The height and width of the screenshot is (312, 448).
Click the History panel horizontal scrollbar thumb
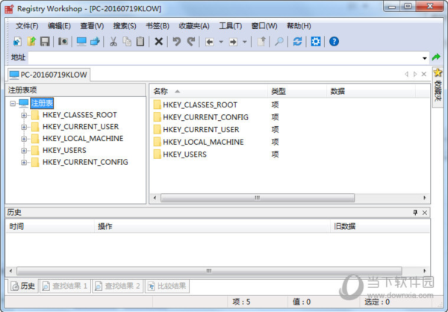coord(209,270)
